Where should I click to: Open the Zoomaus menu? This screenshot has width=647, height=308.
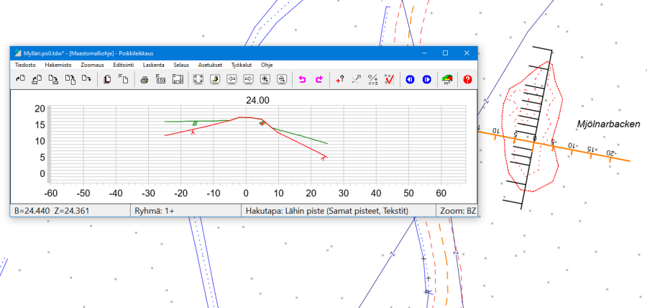(92, 65)
